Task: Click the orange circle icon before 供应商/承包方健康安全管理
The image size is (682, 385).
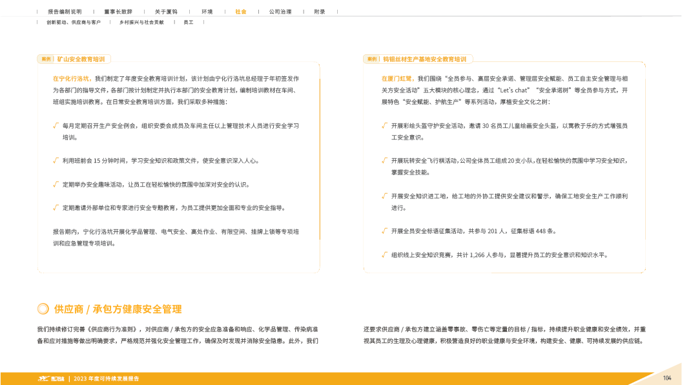Action: (43, 309)
